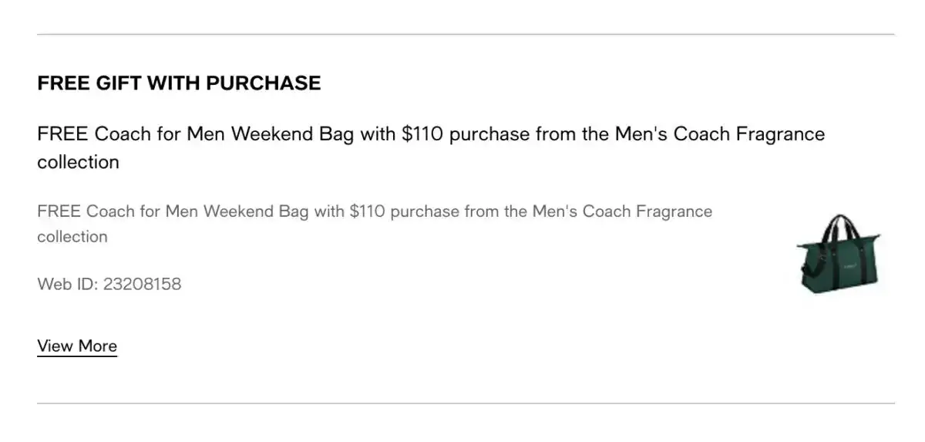Click "collection" ending the black offer title
925x442 pixels.
[x=78, y=162]
